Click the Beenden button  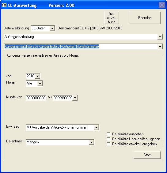click(145, 18)
